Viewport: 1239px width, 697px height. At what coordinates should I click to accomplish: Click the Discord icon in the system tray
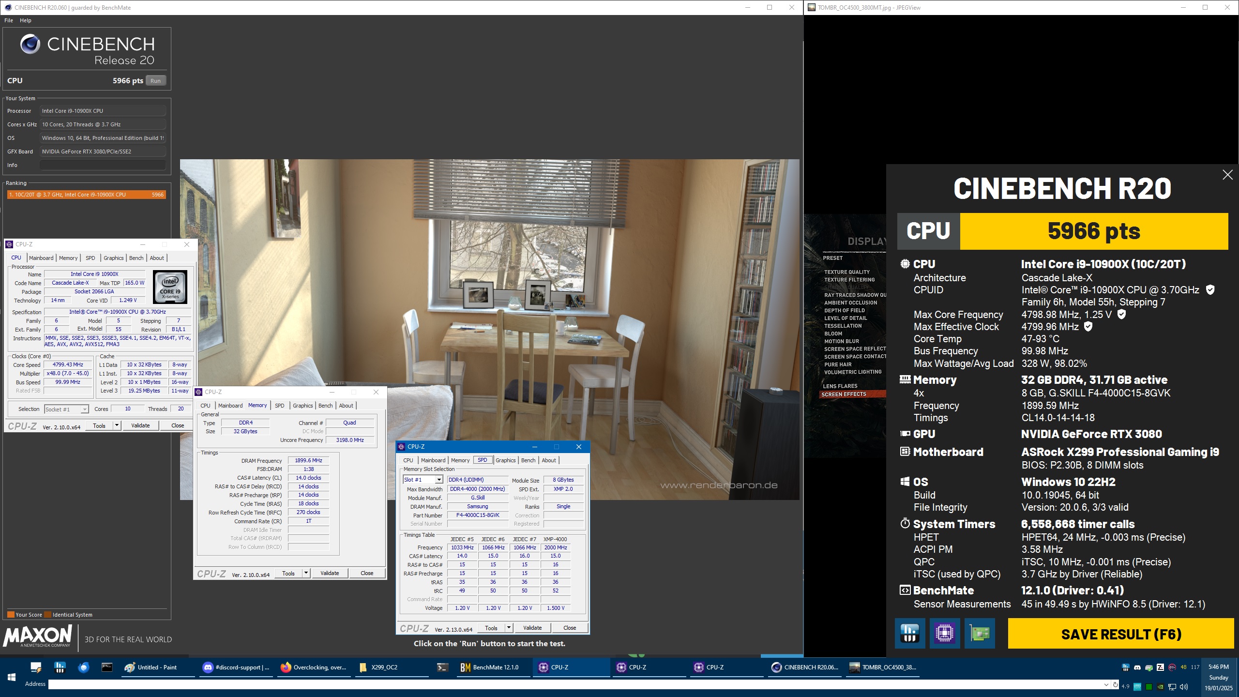[1137, 667]
